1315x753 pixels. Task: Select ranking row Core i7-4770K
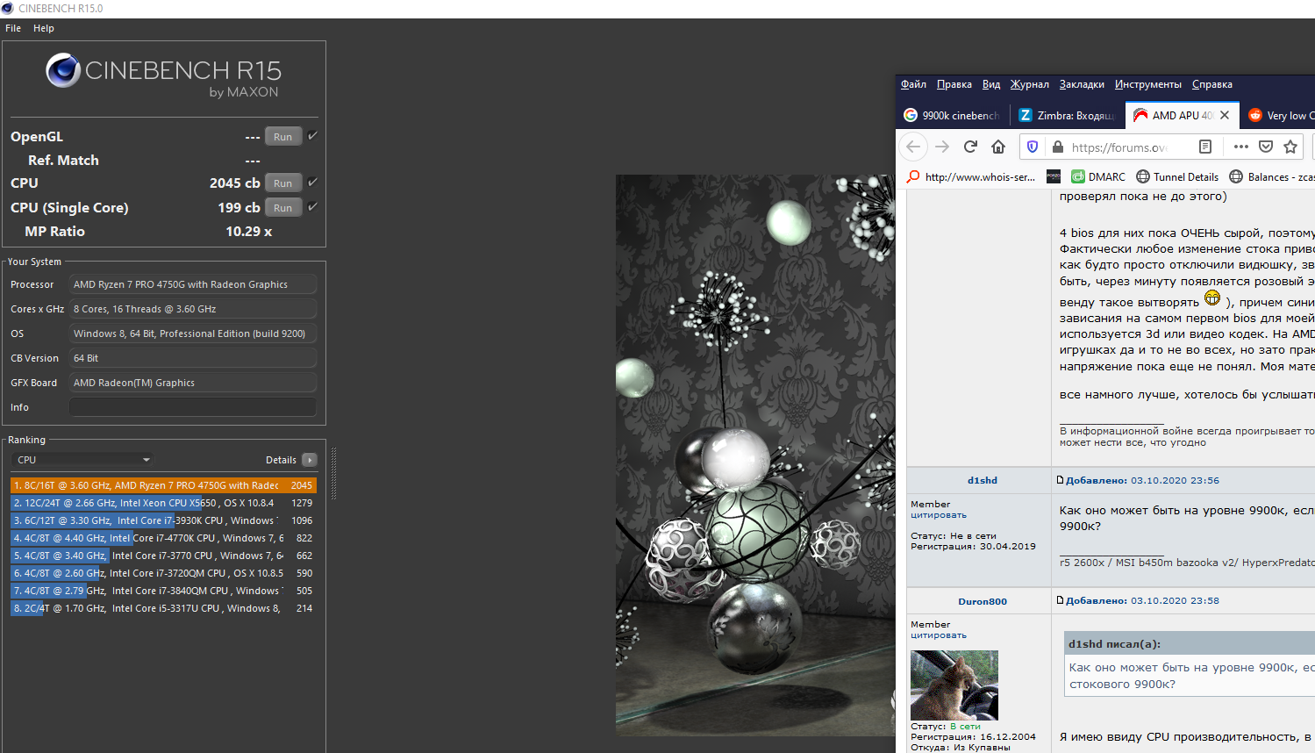163,538
